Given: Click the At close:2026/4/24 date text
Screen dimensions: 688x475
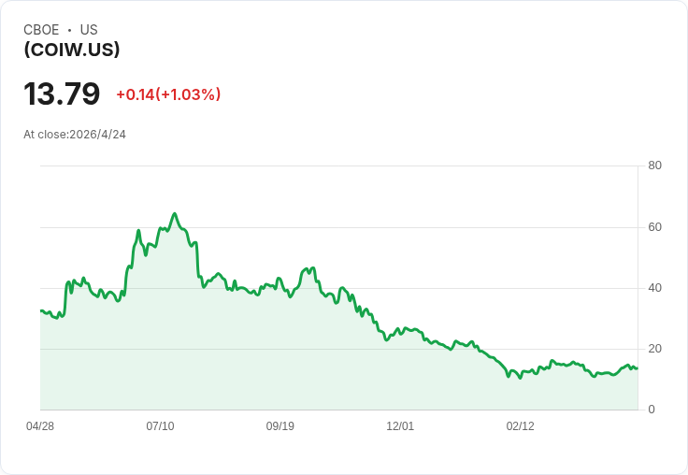Looking at the screenshot, I should (x=75, y=135).
